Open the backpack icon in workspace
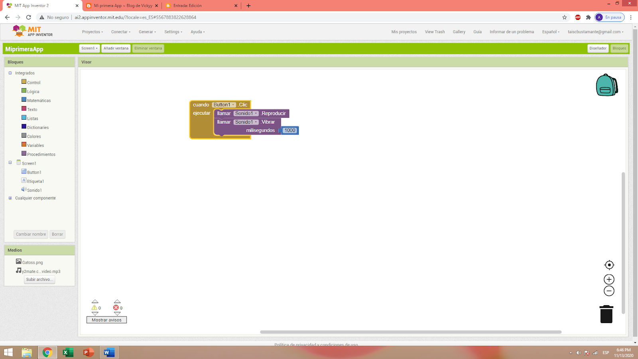The width and height of the screenshot is (638, 359). pos(606,85)
